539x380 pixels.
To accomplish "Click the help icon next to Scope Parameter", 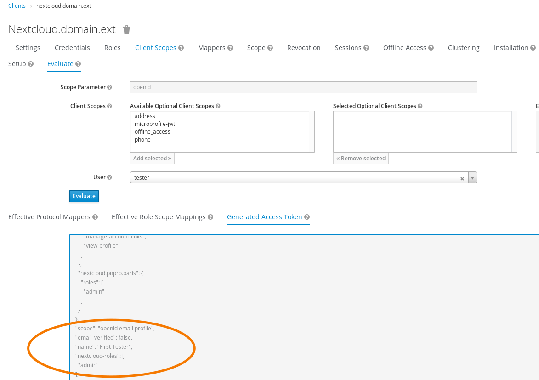I will [109, 87].
